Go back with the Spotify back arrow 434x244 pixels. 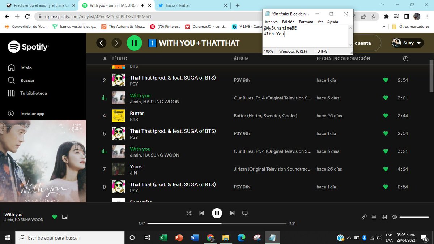(101, 43)
